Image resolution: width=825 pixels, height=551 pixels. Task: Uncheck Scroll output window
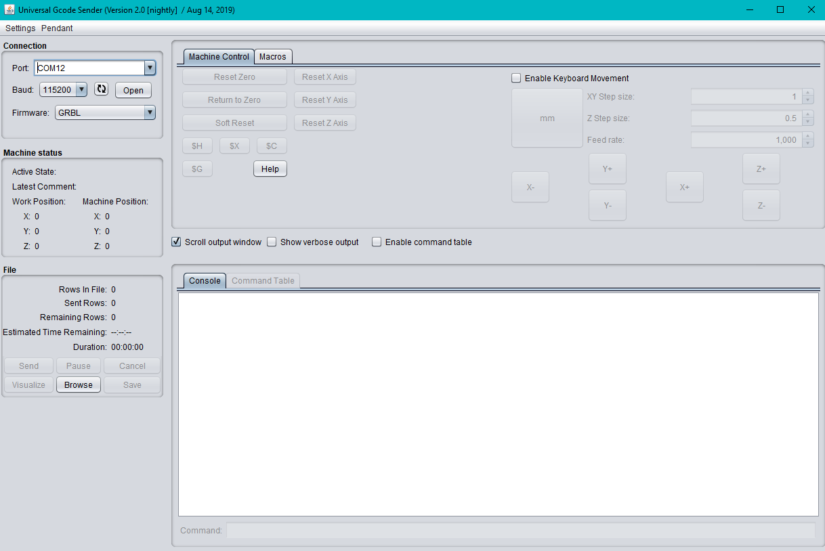tap(176, 242)
